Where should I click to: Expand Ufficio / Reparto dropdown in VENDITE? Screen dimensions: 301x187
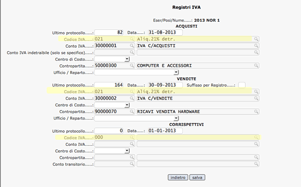(176, 118)
